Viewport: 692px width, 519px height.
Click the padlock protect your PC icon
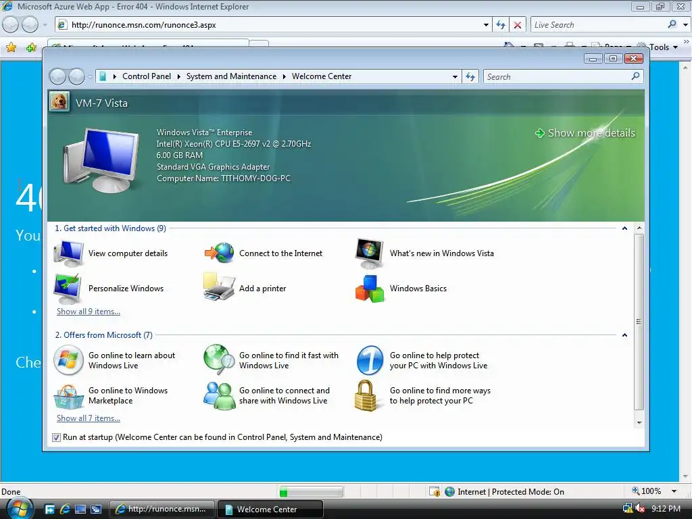pos(366,395)
